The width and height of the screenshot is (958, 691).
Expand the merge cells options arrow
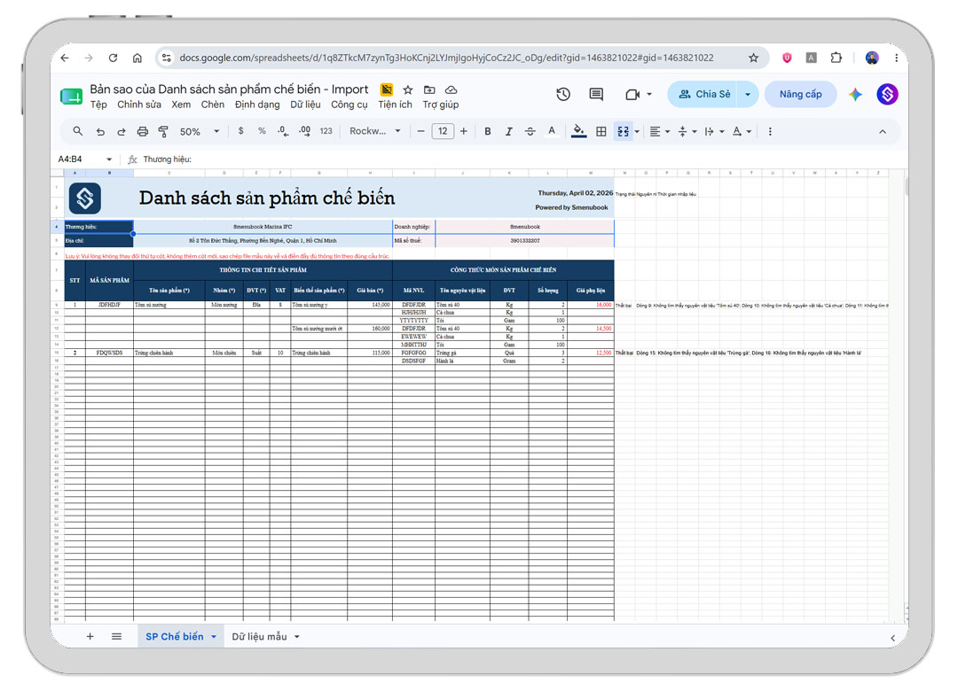pos(637,131)
